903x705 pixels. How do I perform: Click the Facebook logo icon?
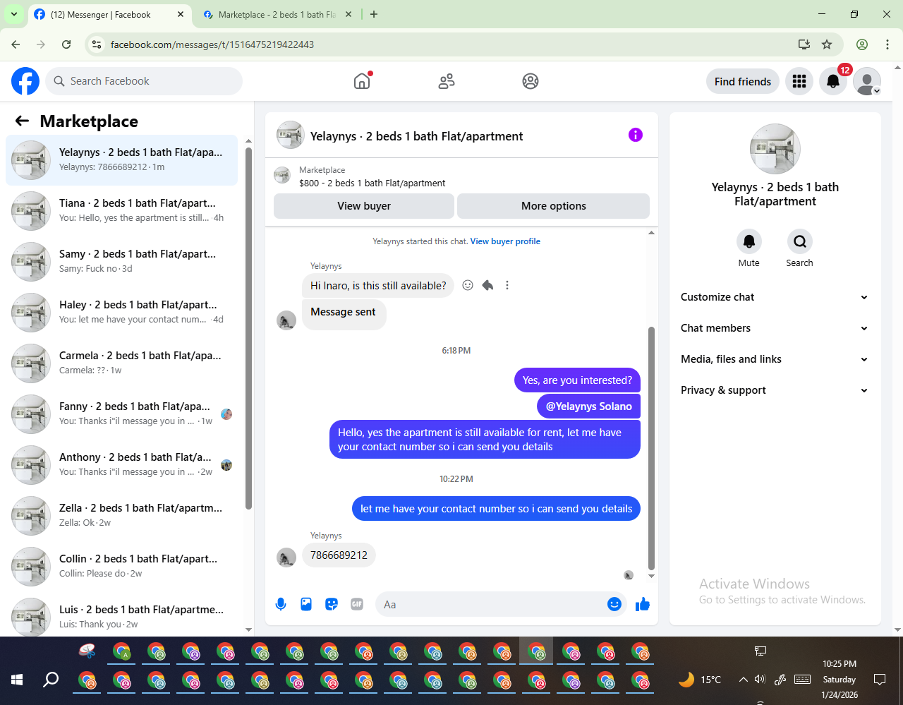[25, 81]
